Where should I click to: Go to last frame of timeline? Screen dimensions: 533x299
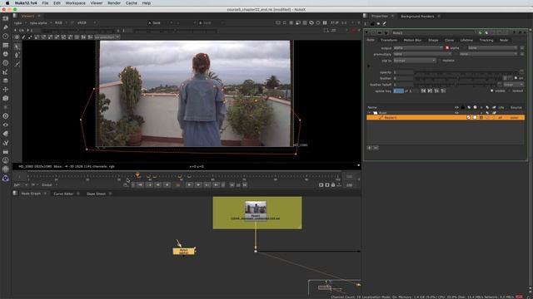pos(217,184)
